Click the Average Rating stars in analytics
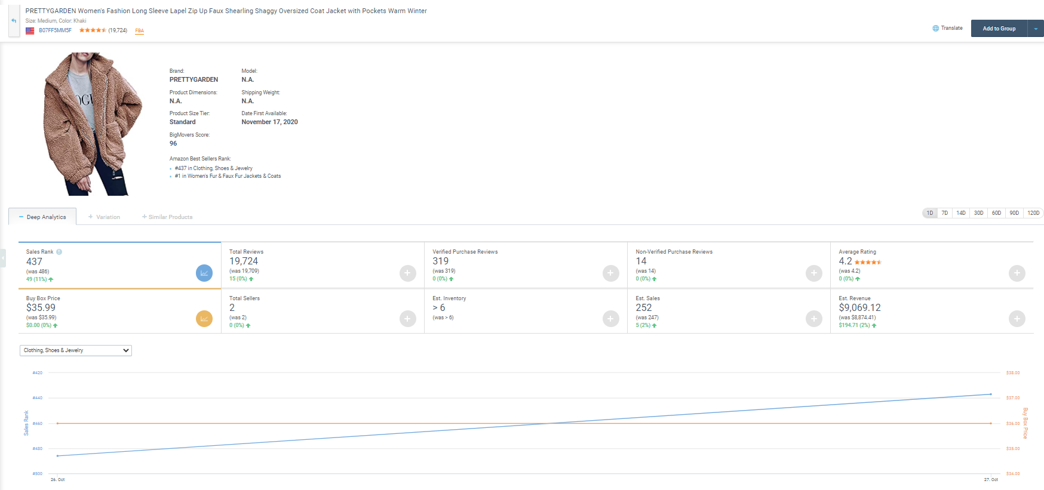 pyautogui.click(x=868, y=262)
